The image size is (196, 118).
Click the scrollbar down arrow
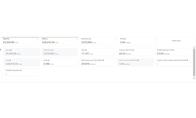[x=194, y=78]
